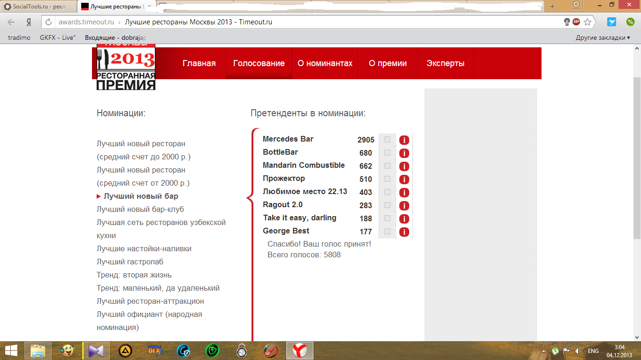The width and height of the screenshot is (641, 360).
Task: Click the page scrollbar up arrow
Action: click(x=637, y=48)
